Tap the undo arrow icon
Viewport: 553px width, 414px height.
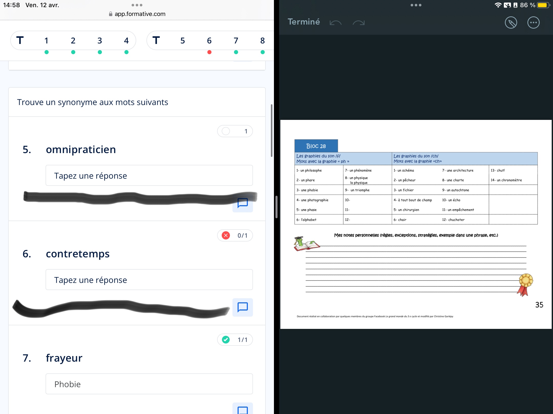pos(335,22)
